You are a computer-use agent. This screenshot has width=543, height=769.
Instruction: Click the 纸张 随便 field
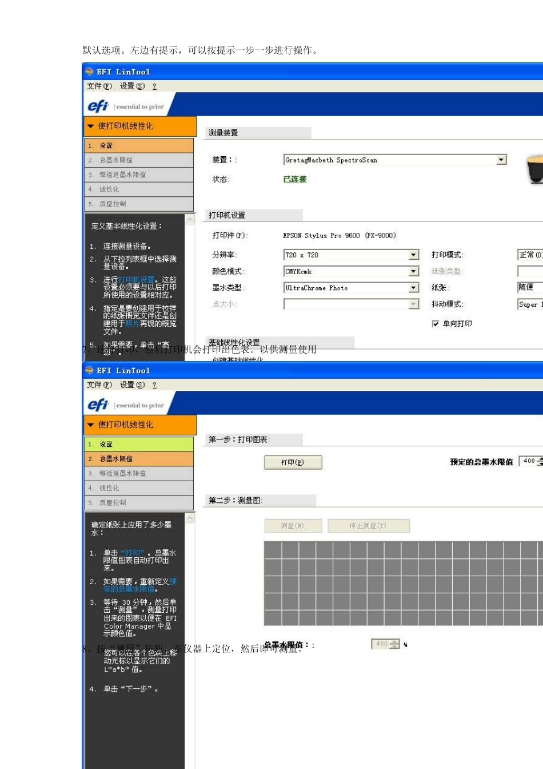pos(530,288)
